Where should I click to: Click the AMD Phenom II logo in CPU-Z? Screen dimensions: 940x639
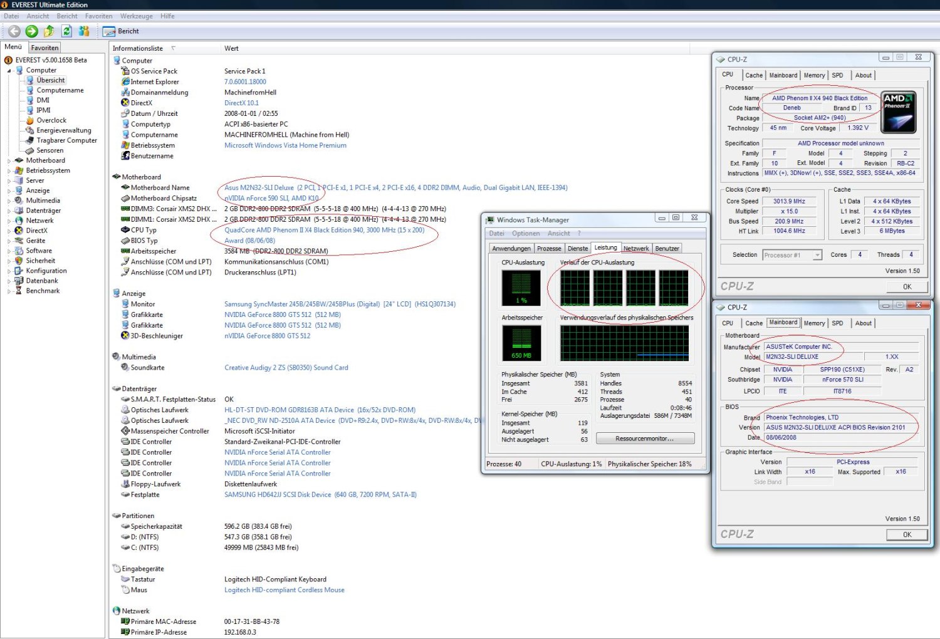tap(898, 112)
